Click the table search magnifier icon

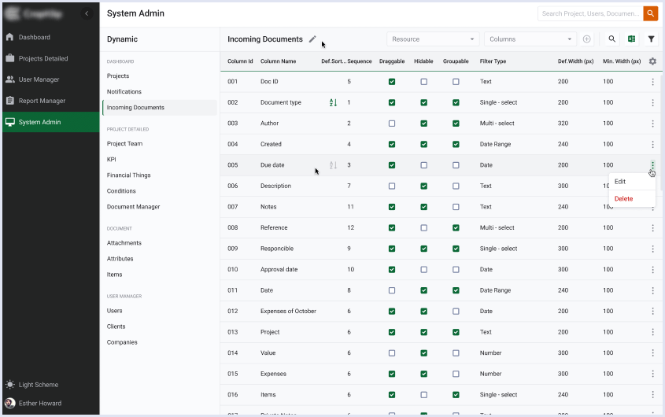(611, 39)
